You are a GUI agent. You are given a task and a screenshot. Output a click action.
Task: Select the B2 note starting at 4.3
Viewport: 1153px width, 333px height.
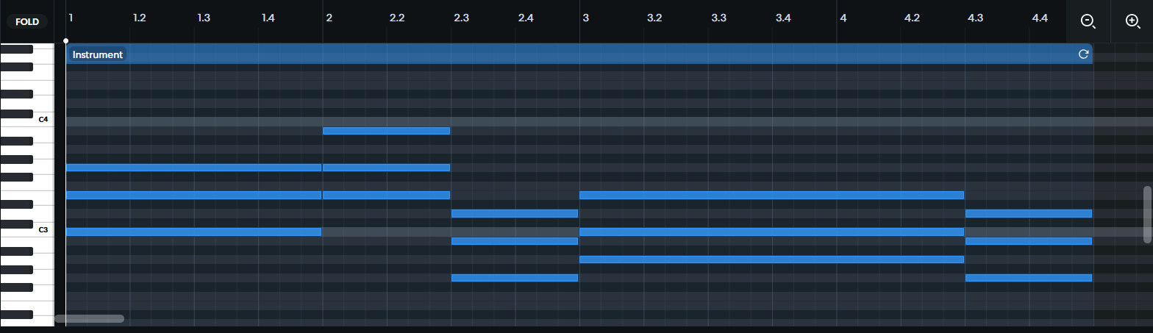pyautogui.click(x=1029, y=241)
